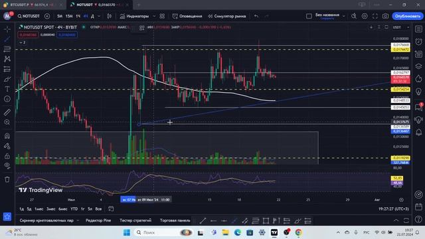Toggle the layout select rectangle icon
Viewport: 425px width, 239px height.
[309, 16]
